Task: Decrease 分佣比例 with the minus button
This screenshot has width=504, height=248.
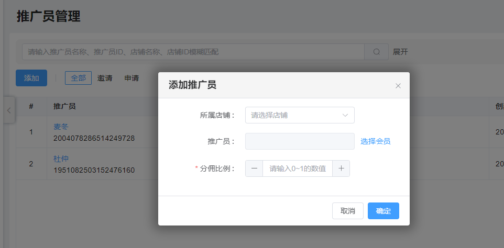Action: pyautogui.click(x=254, y=168)
